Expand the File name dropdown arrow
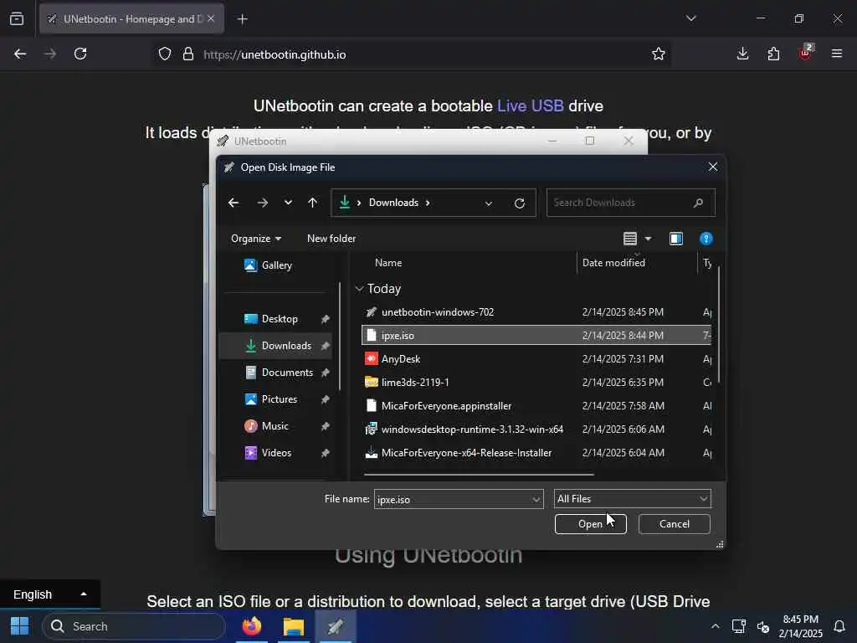The width and height of the screenshot is (857, 643). [x=536, y=499]
